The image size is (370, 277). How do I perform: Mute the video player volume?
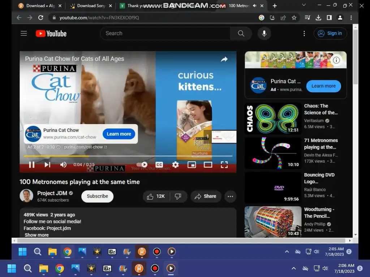[63, 164]
